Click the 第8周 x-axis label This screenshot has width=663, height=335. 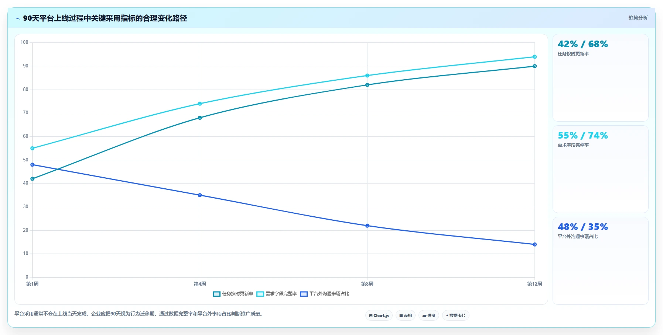pyautogui.click(x=367, y=284)
